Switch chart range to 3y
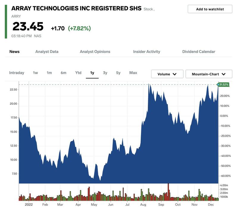The width and height of the screenshot is (238, 214). coord(105,73)
